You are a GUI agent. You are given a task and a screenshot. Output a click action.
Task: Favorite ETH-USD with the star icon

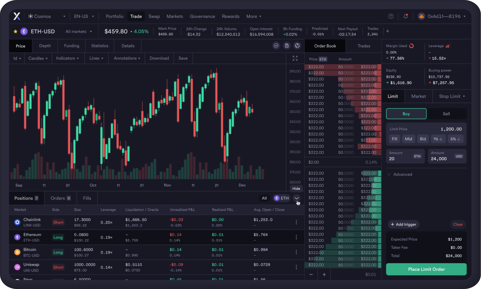(x=16, y=31)
